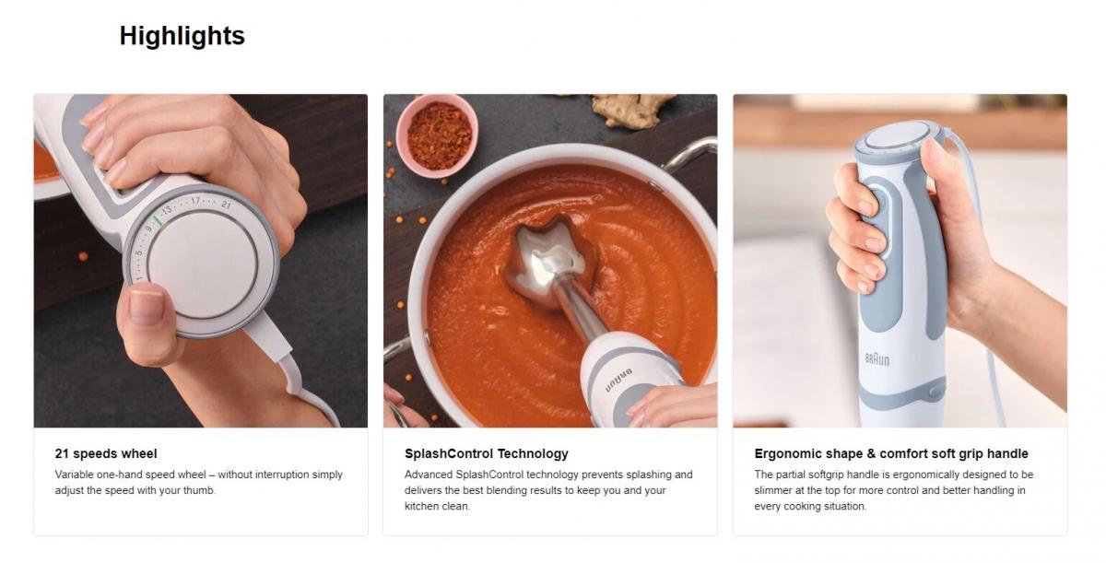
Task: Select the 'SplashControl Technology' title
Action: pyautogui.click(x=487, y=453)
